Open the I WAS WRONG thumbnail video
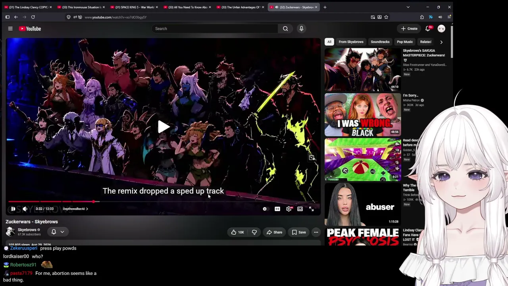The width and height of the screenshot is (508, 286). [x=363, y=115]
